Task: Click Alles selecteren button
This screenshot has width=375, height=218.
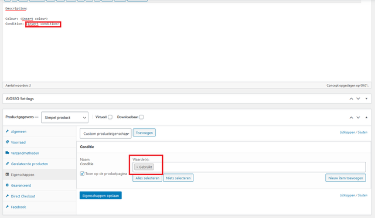Action: click(x=147, y=178)
